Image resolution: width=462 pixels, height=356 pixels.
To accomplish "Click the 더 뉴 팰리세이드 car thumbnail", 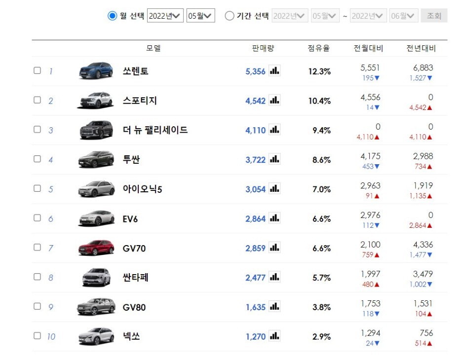I will (x=96, y=130).
